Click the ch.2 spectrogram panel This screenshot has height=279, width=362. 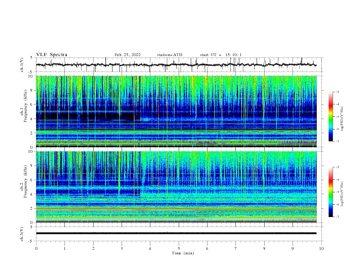(176, 187)
